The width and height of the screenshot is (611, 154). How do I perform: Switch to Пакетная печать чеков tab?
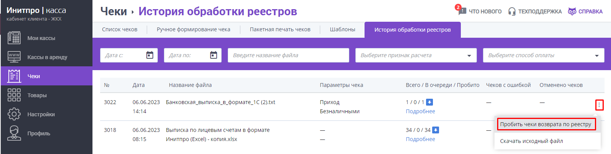click(280, 29)
